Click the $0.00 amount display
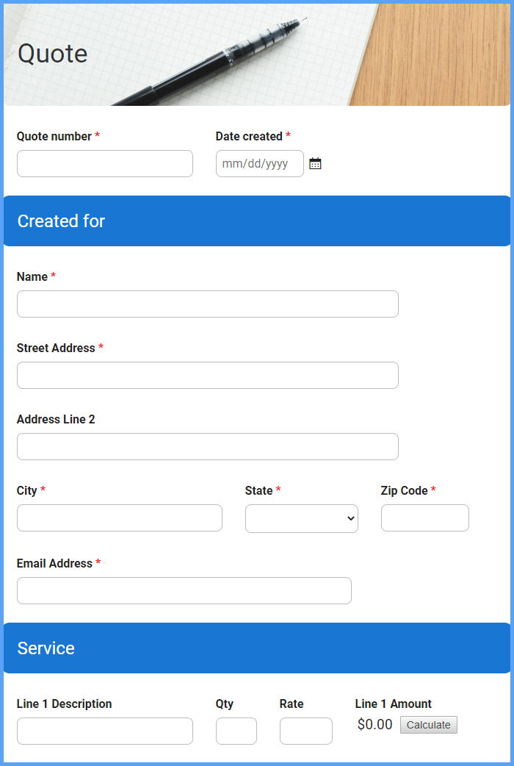Viewport: 514px width, 766px height. pyautogui.click(x=374, y=724)
